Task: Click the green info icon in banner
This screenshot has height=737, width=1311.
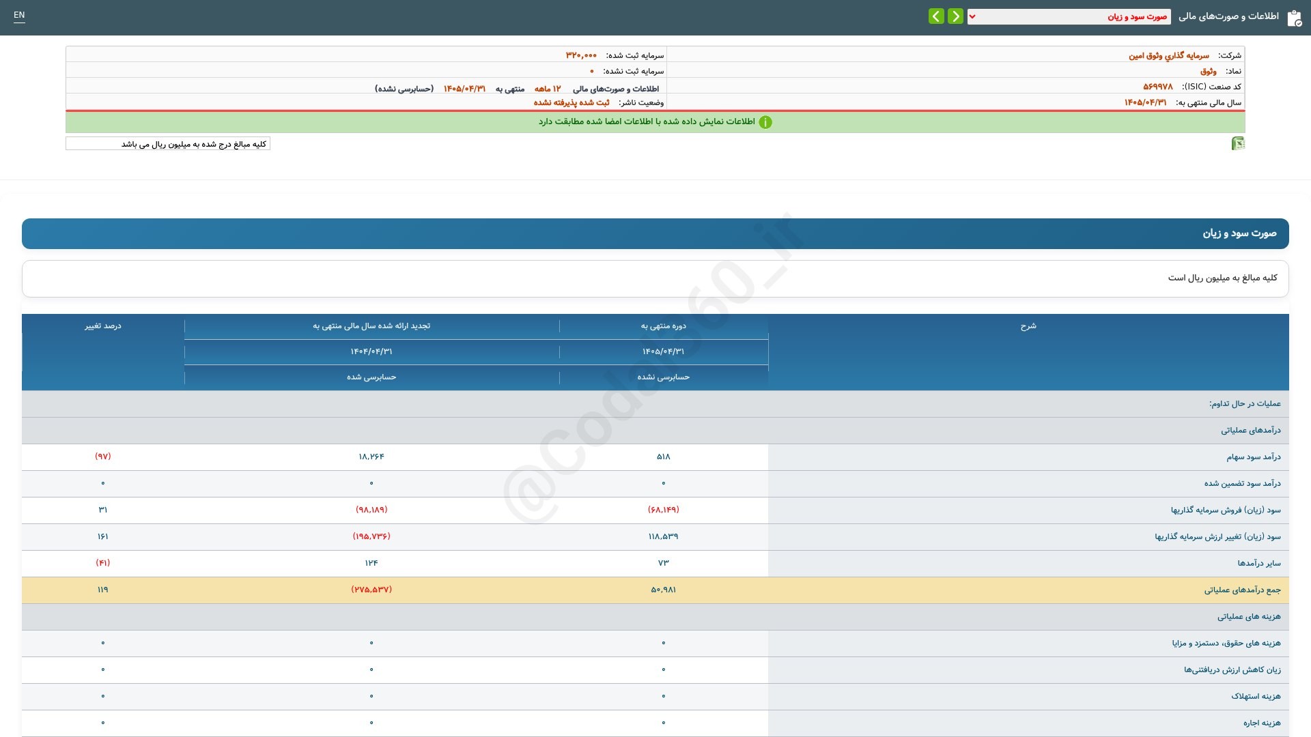Action: pyautogui.click(x=765, y=122)
